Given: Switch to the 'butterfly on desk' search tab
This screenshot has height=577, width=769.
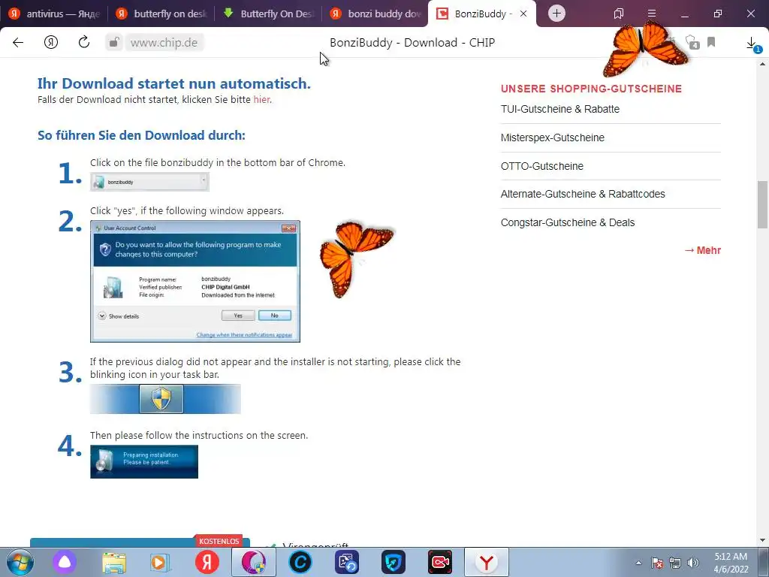Looking at the screenshot, I should click(x=161, y=14).
